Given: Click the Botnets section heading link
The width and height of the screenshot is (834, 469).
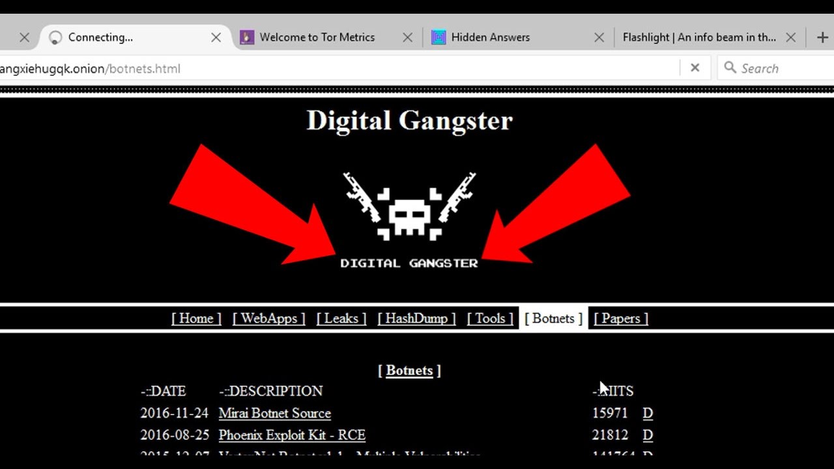Looking at the screenshot, I should tap(409, 371).
